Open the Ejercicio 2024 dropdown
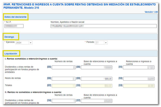Screen dimensions: 161x107 point(24,43)
